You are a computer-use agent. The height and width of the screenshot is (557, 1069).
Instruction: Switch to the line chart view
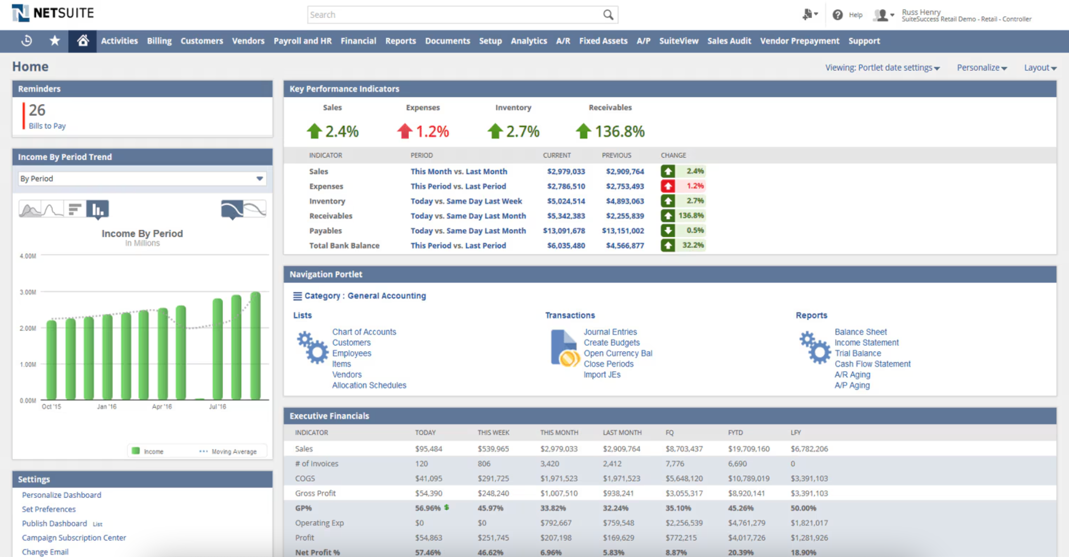click(x=52, y=209)
